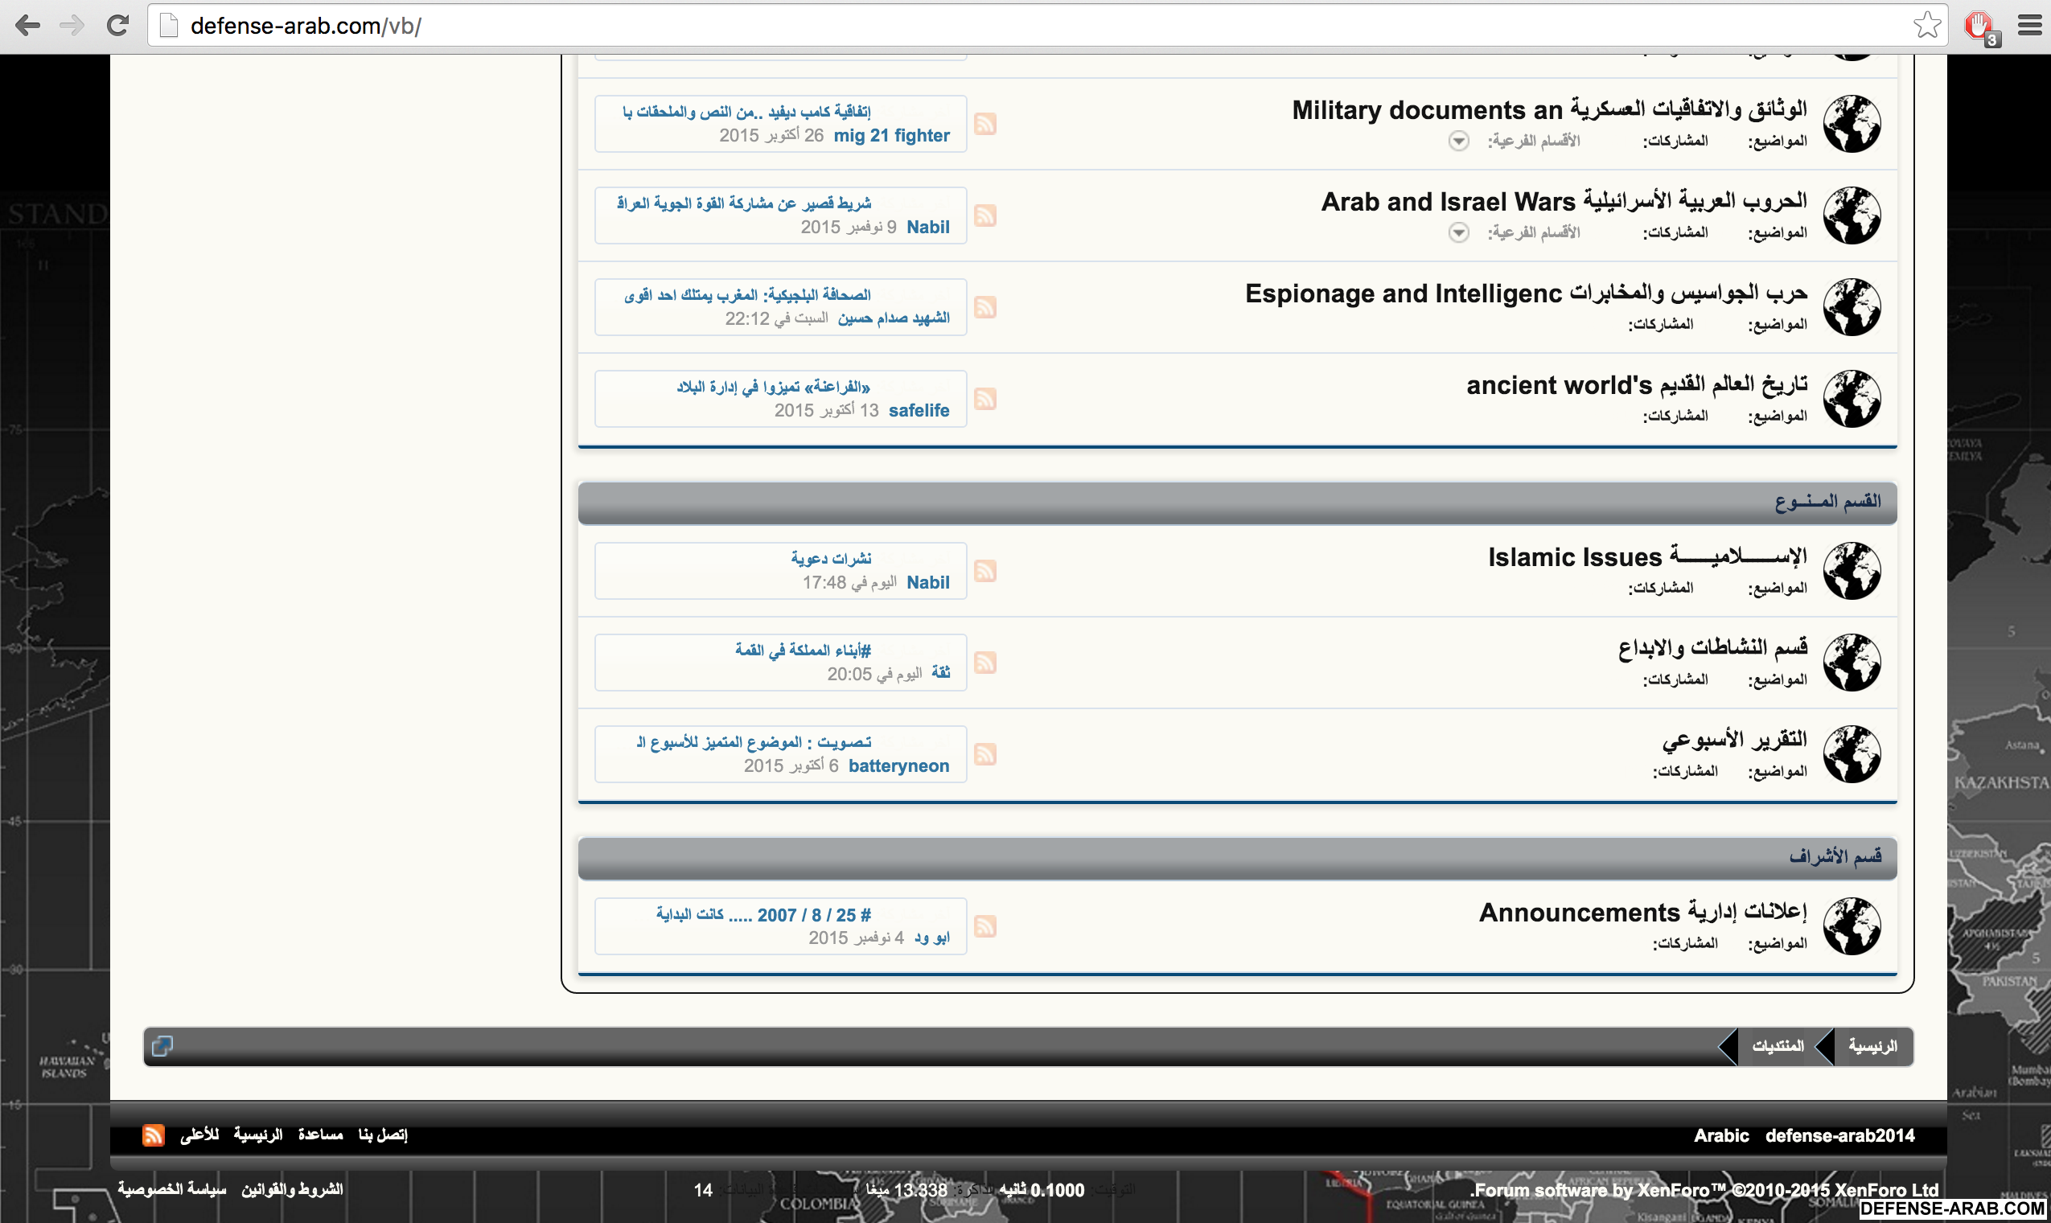Click RSS icon in footer bar
Viewport: 2051px width, 1223px height.
(x=154, y=1135)
